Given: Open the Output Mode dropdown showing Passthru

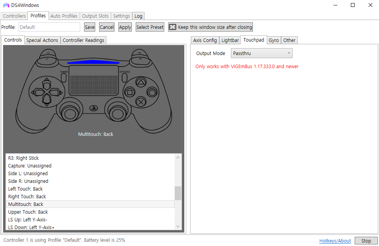Looking at the screenshot, I should pos(261,53).
